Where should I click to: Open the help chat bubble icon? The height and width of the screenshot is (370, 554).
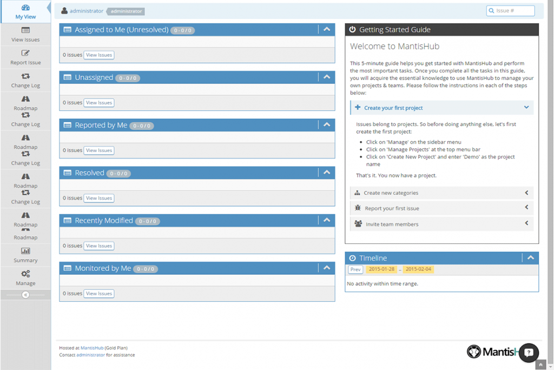point(529,352)
